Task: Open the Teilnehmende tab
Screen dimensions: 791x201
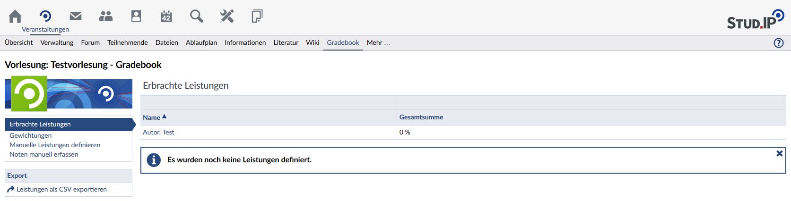Action: (127, 42)
